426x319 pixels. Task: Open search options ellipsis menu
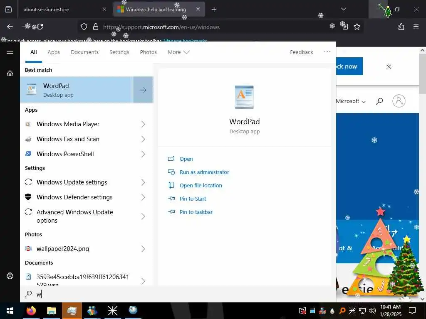[x=327, y=52]
